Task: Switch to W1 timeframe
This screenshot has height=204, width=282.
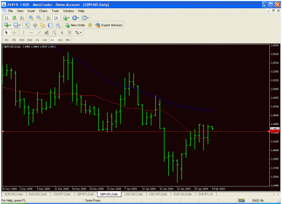Action: coord(60,40)
